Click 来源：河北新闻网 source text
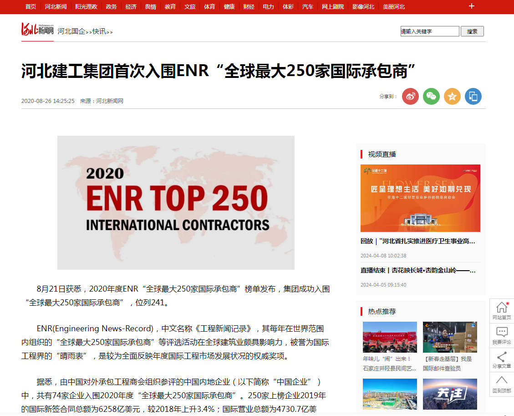Image resolution: width=514 pixels, height=416 pixels. coord(102,101)
